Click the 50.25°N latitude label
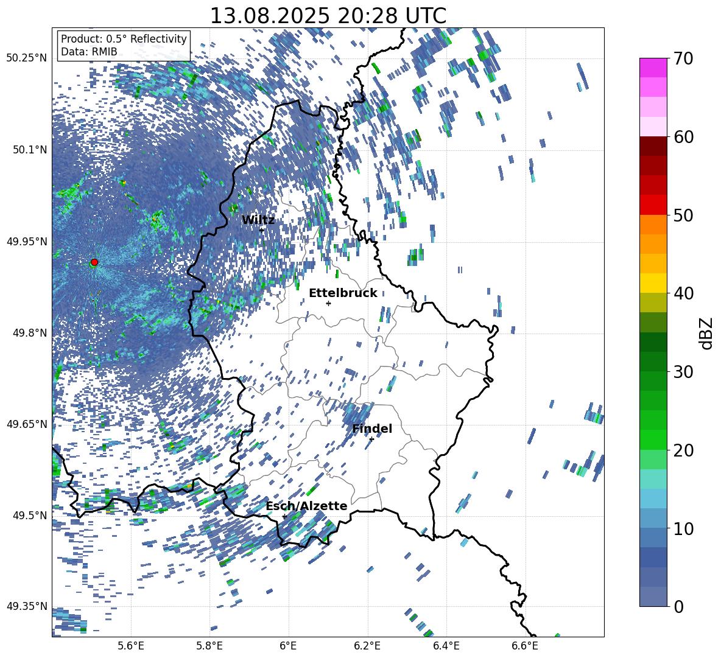Screen dimensions: 721x658 click(x=27, y=58)
